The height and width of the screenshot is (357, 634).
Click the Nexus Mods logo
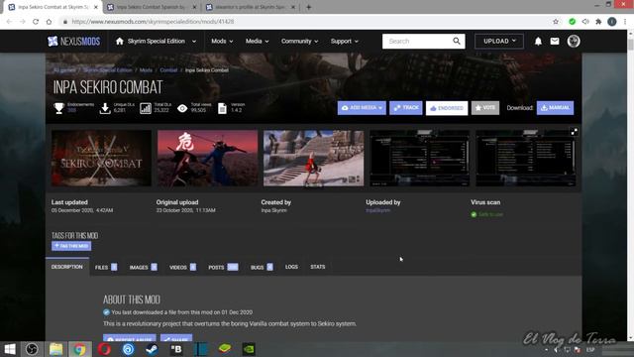pos(73,42)
